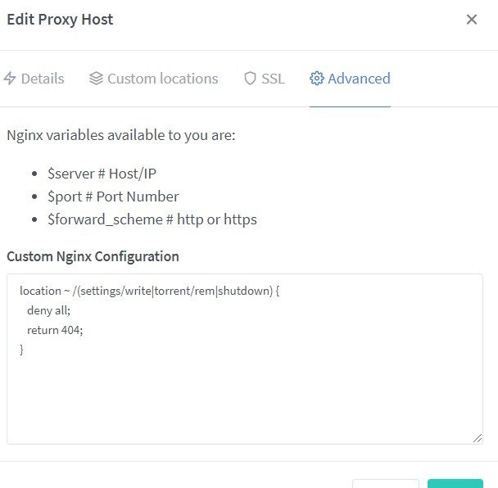Image resolution: width=498 pixels, height=488 pixels.
Task: Open the Custom locations tab
Action: click(x=154, y=79)
